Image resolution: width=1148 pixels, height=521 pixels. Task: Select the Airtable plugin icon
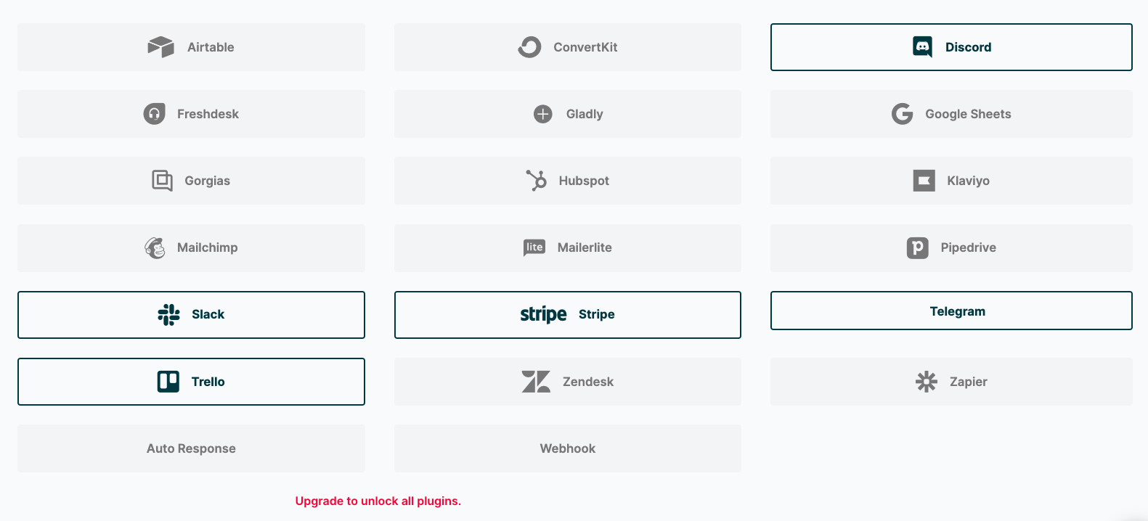click(x=160, y=46)
